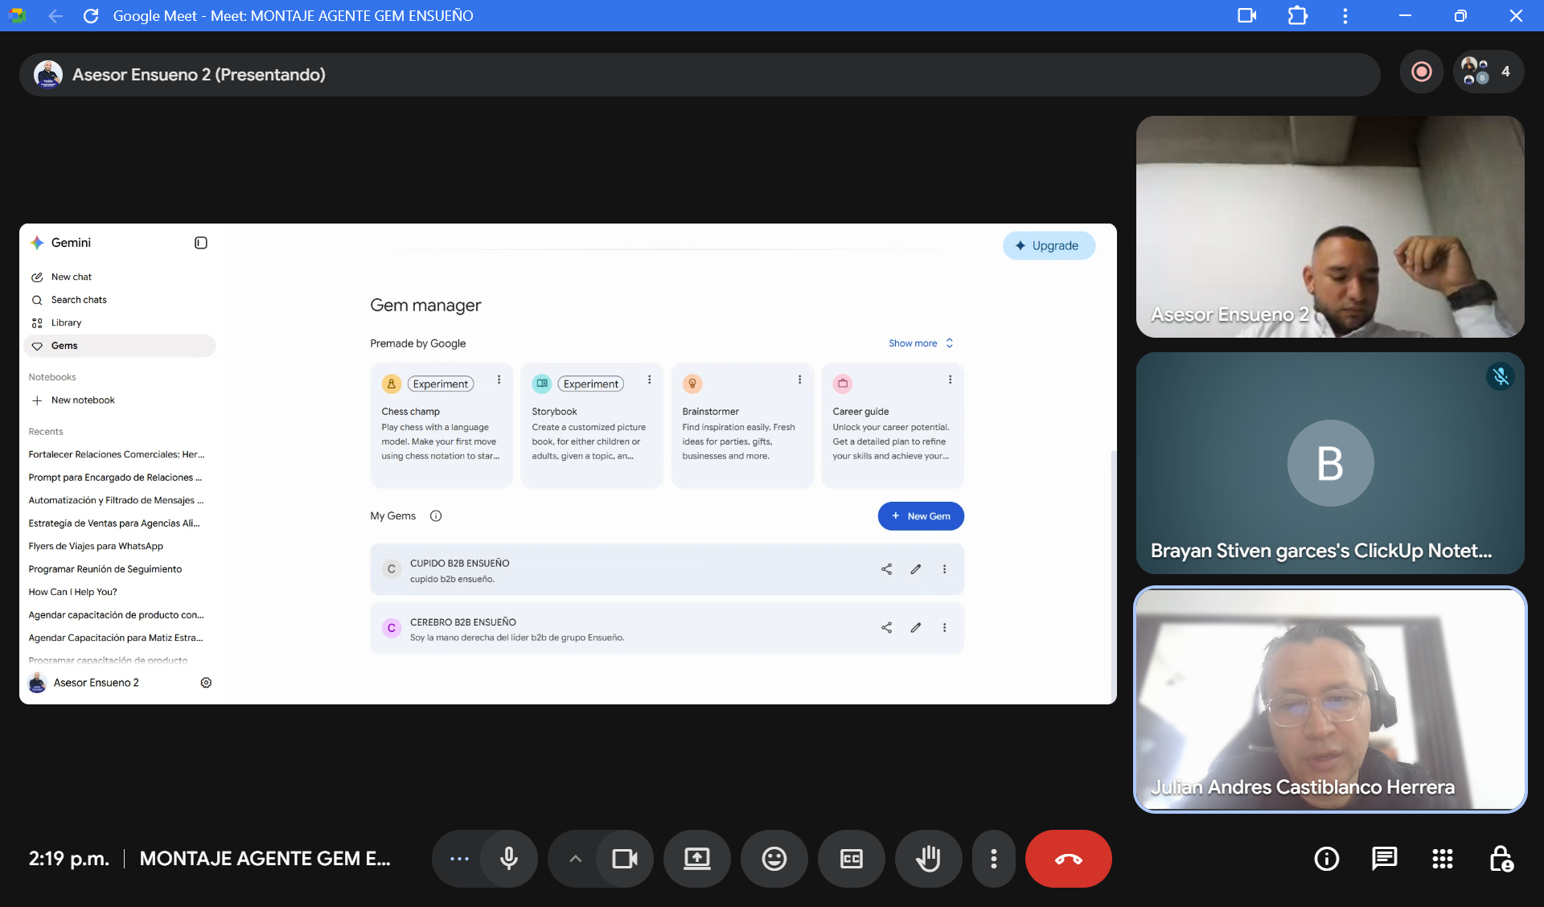Open recent chat Programar Reunión de Seguimiento
The width and height of the screenshot is (1544, 907).
pyautogui.click(x=119, y=569)
